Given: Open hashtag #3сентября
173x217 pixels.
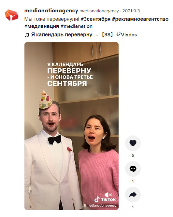Looking at the screenshot, I should [95, 19].
